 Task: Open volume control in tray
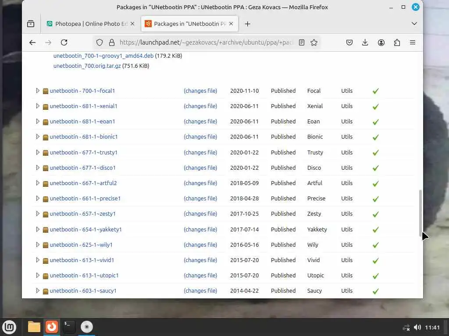(417, 327)
